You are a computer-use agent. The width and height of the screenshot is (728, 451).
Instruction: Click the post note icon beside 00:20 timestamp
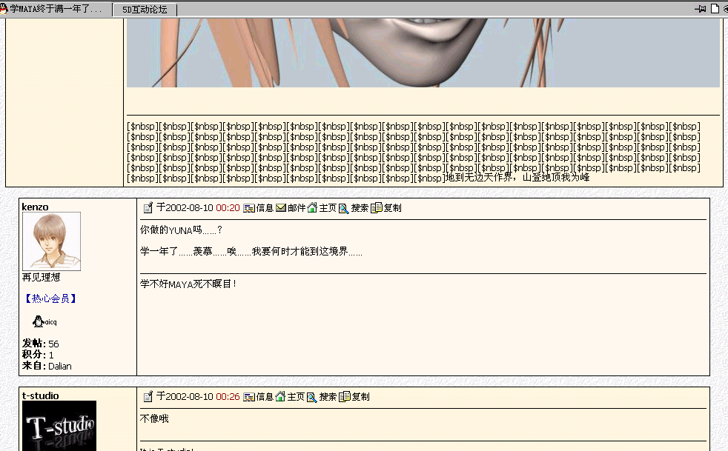[148, 208]
